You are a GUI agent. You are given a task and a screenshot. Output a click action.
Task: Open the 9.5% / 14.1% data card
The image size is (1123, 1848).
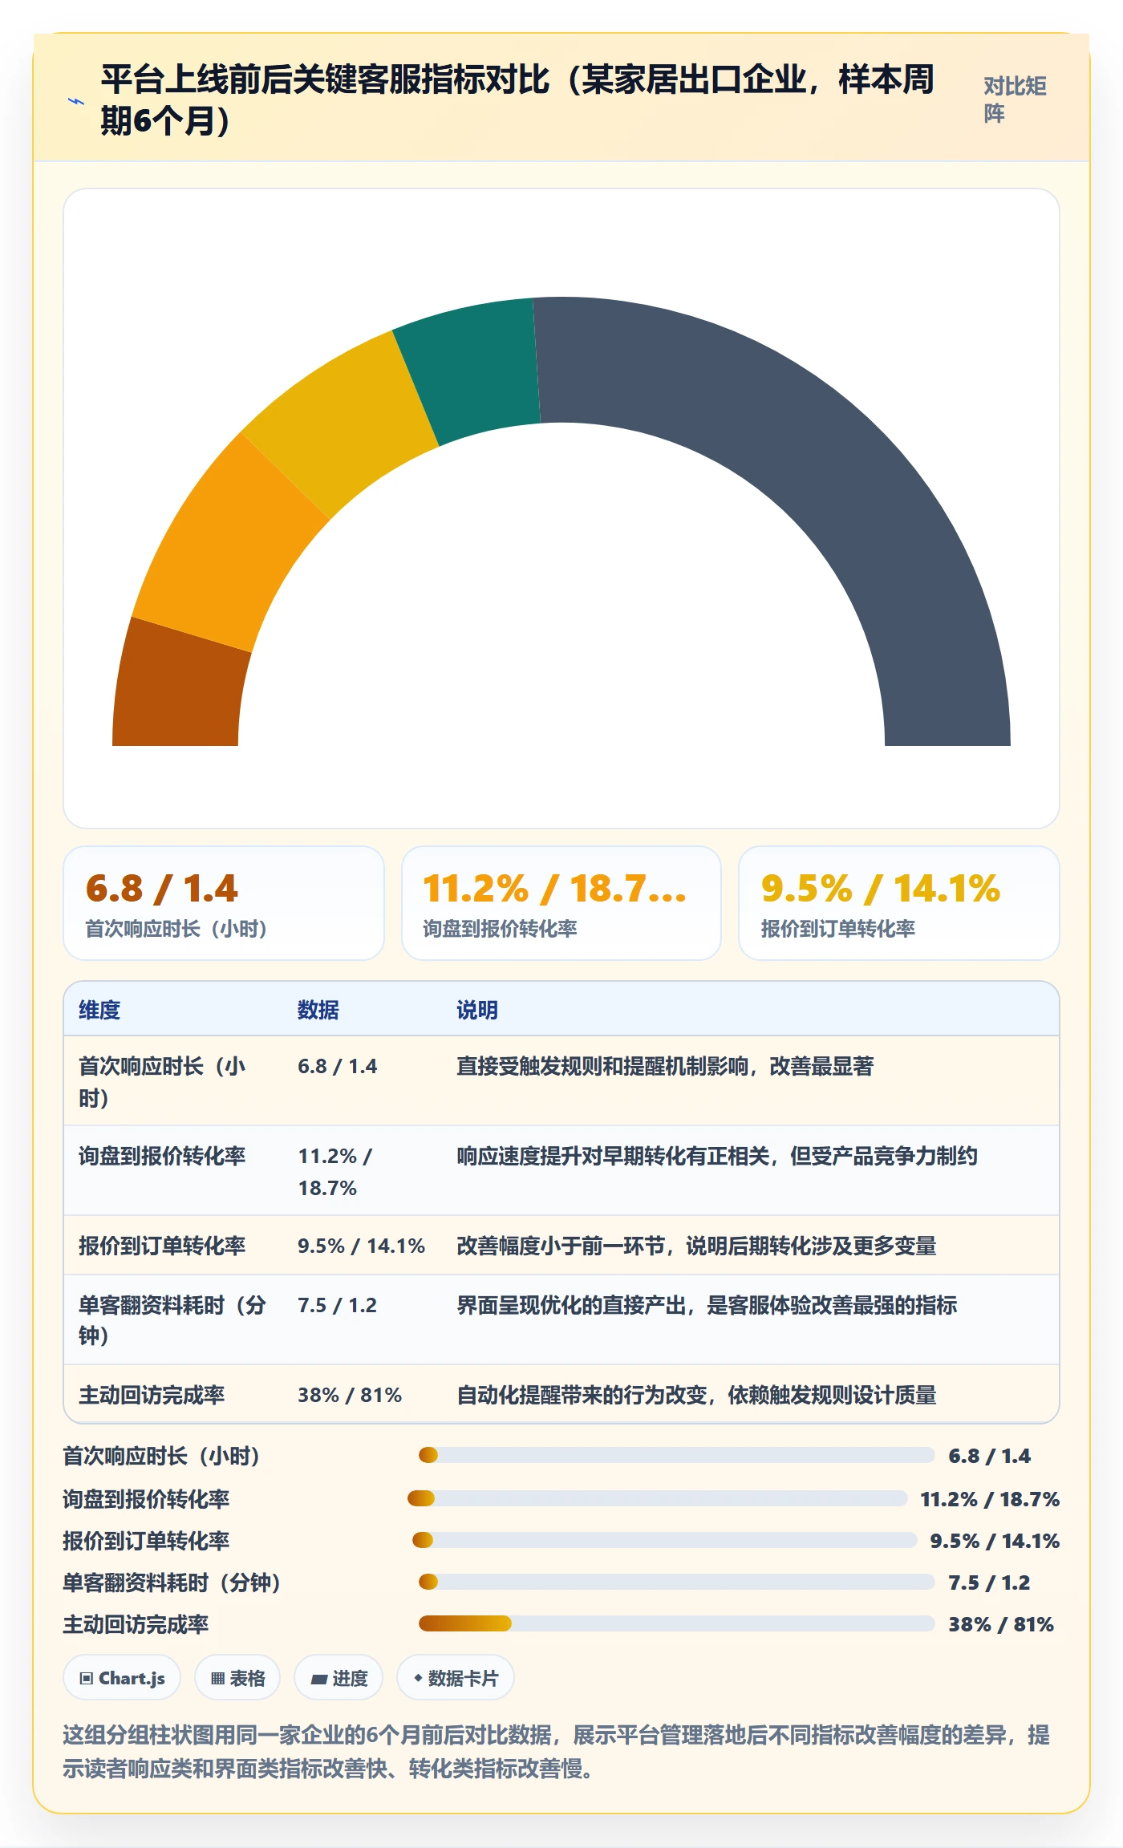pyautogui.click(x=899, y=903)
